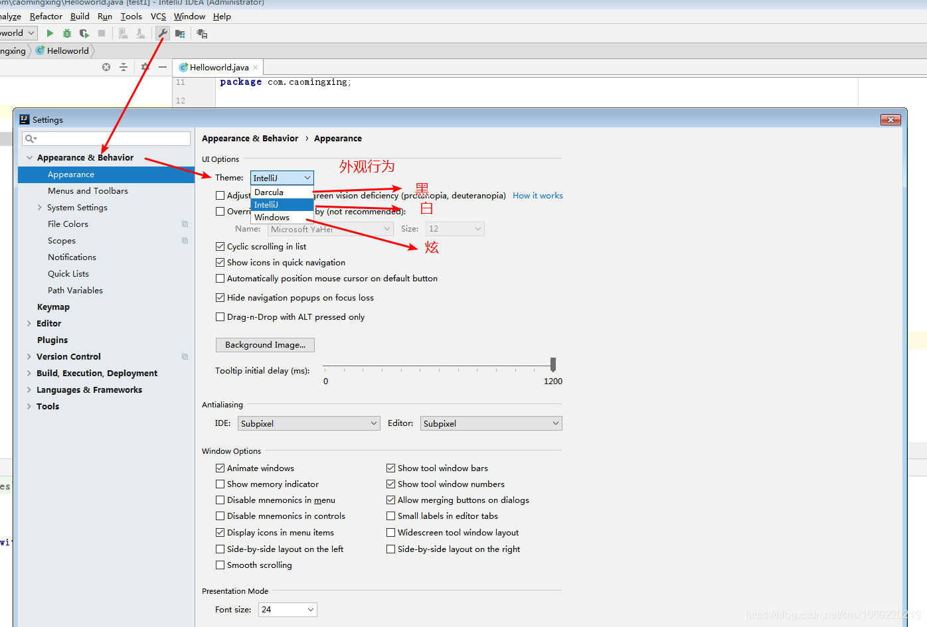Open the Theme dropdown
Image resolution: width=927 pixels, height=627 pixels.
click(x=282, y=178)
